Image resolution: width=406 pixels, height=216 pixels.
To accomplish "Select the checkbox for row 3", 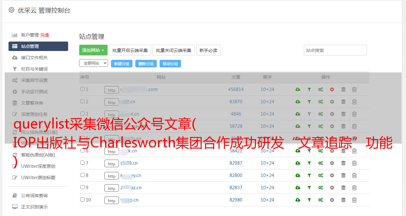I will (x=82, y=114).
